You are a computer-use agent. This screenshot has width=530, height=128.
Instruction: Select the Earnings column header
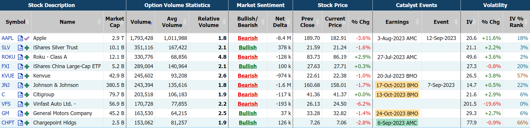[397, 22]
